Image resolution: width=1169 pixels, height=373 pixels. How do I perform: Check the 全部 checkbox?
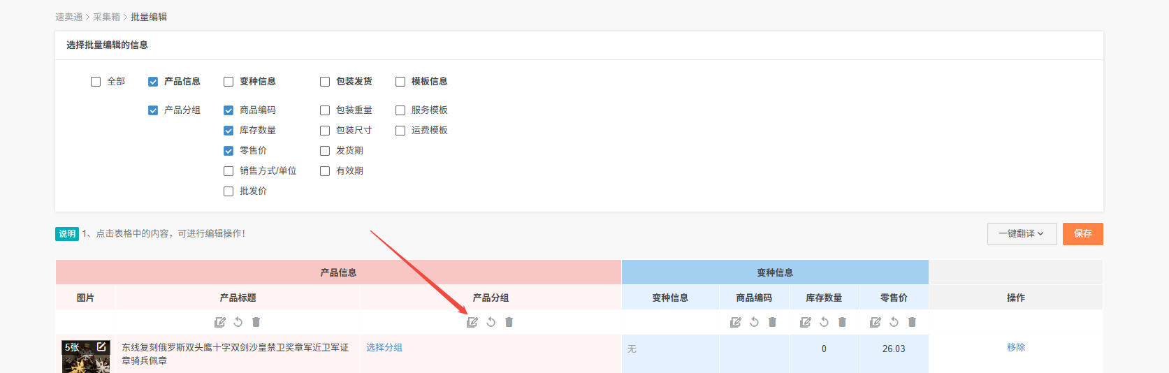(x=96, y=82)
